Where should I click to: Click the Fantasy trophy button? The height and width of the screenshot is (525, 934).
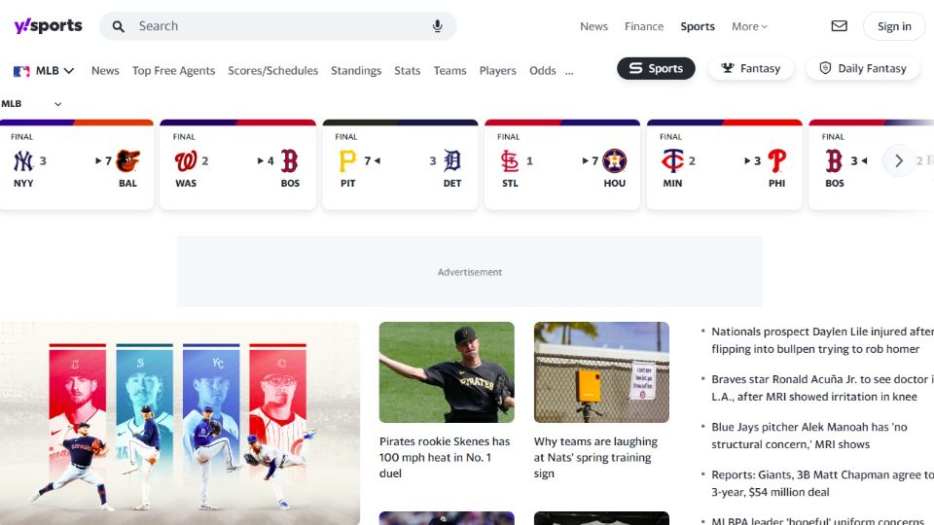click(750, 68)
